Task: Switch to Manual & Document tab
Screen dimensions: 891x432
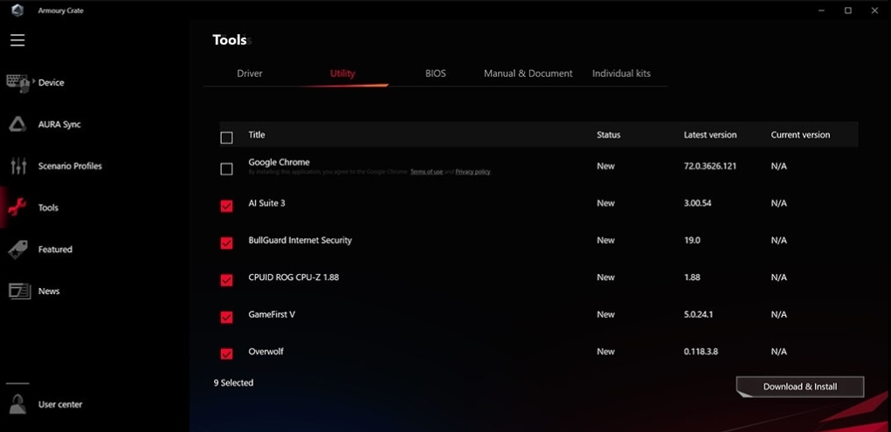Action: pyautogui.click(x=528, y=73)
